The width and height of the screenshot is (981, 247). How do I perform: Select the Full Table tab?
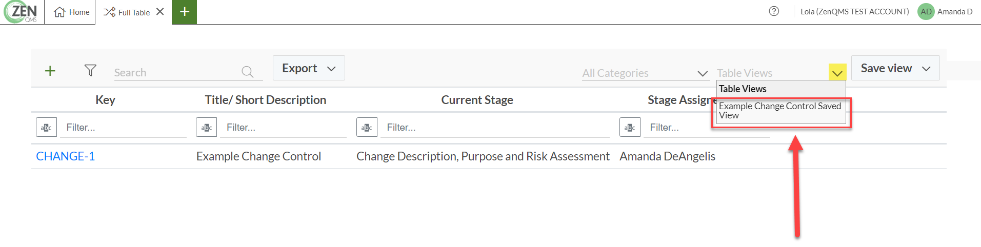coord(127,12)
